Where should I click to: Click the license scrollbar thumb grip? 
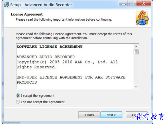pos(136,52)
